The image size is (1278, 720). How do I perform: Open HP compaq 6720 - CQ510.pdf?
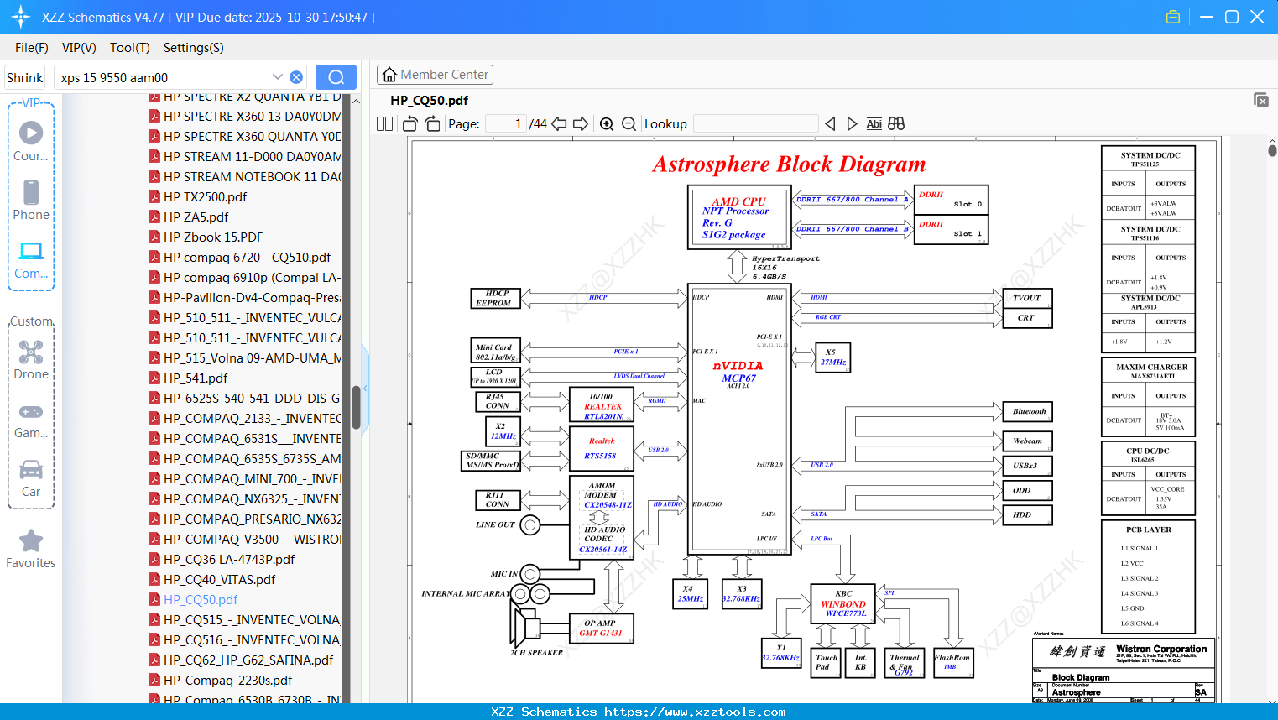pos(247,257)
